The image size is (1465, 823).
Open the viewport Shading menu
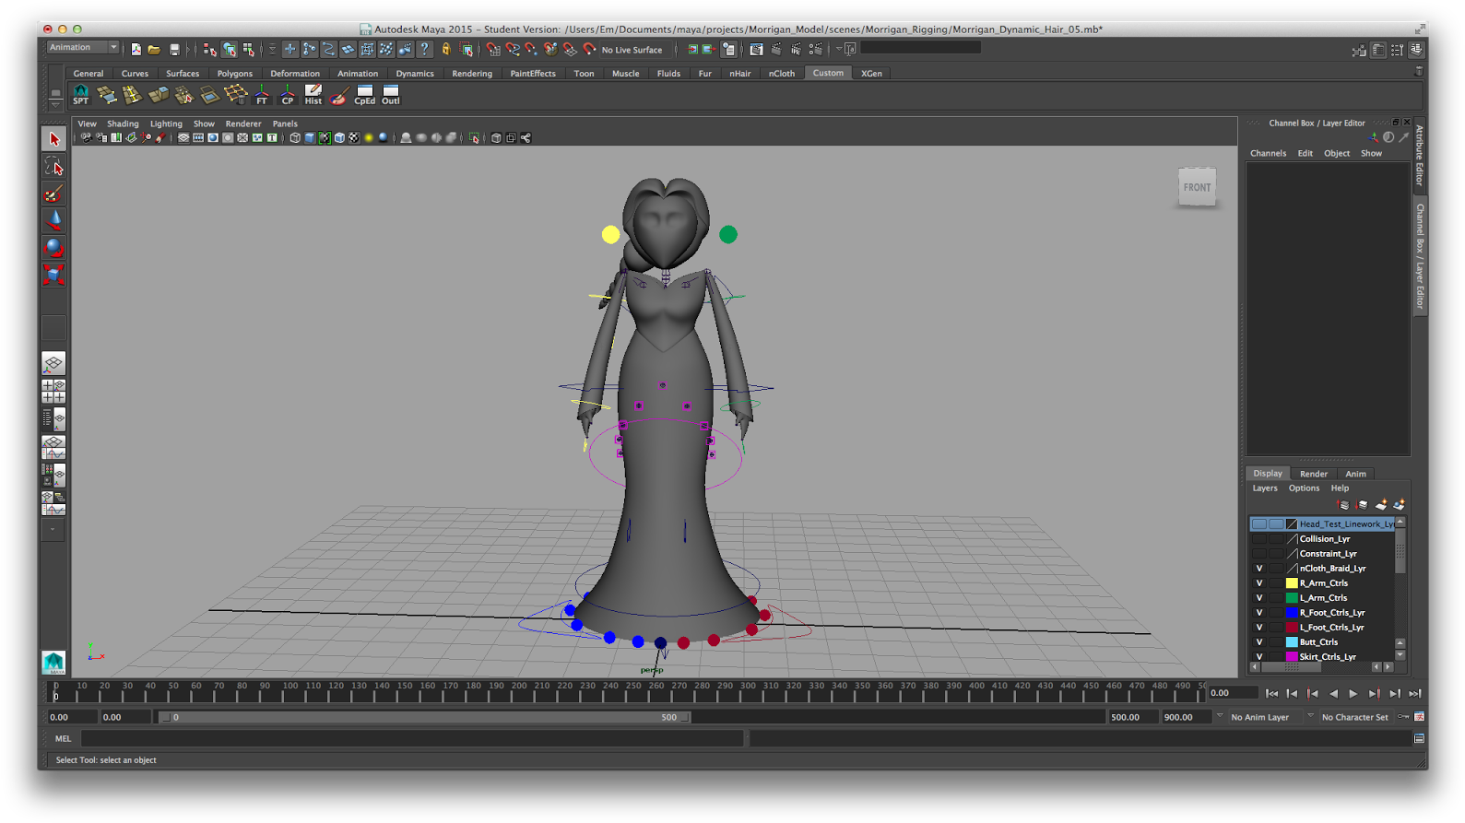[x=123, y=123]
